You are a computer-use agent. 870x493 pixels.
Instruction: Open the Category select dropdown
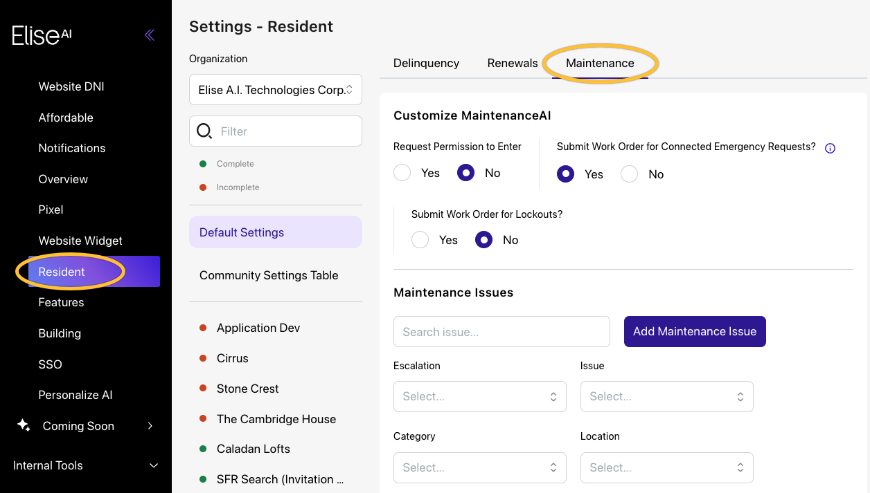pos(480,468)
